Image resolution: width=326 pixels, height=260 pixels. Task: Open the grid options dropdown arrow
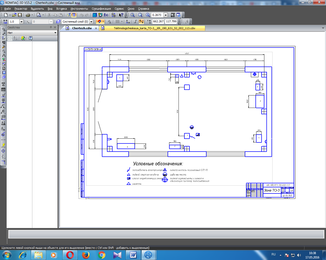122,22
